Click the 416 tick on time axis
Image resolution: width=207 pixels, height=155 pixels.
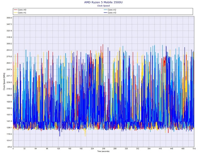[x=160, y=149]
